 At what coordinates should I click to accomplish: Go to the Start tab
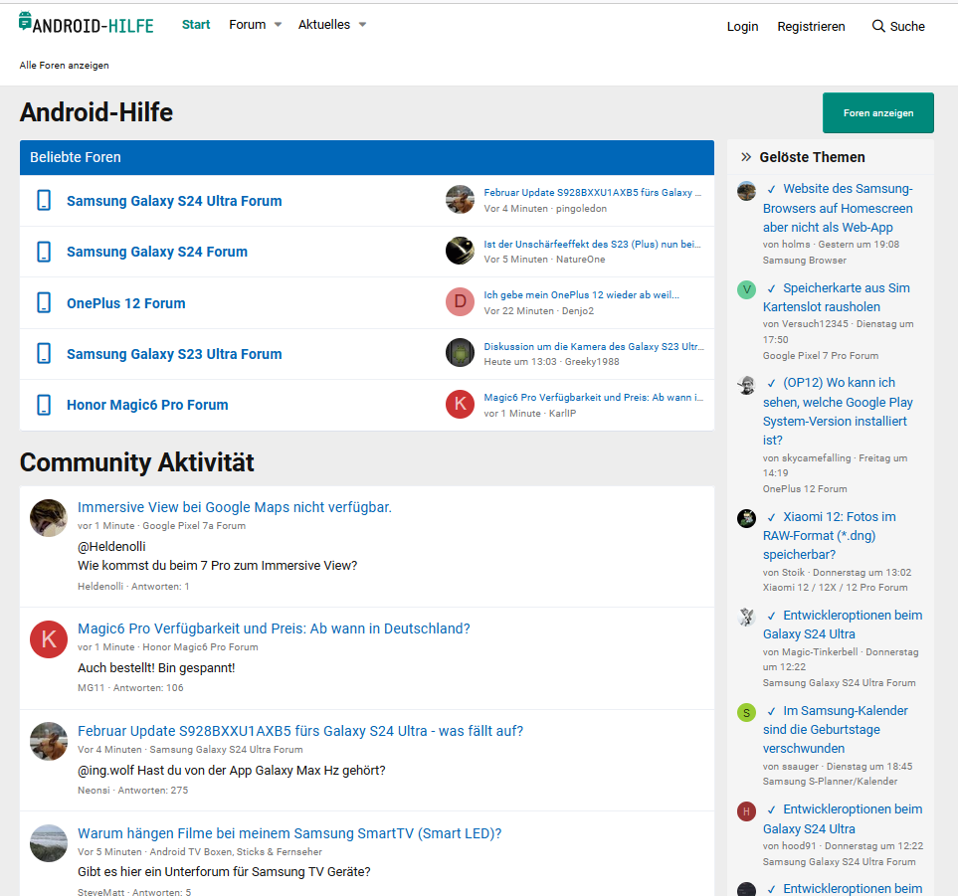point(196,25)
